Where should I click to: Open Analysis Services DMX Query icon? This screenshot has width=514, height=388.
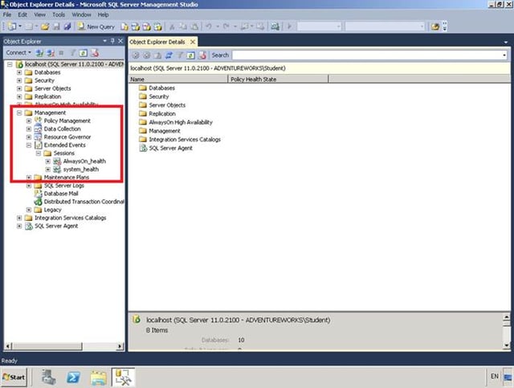[146, 27]
